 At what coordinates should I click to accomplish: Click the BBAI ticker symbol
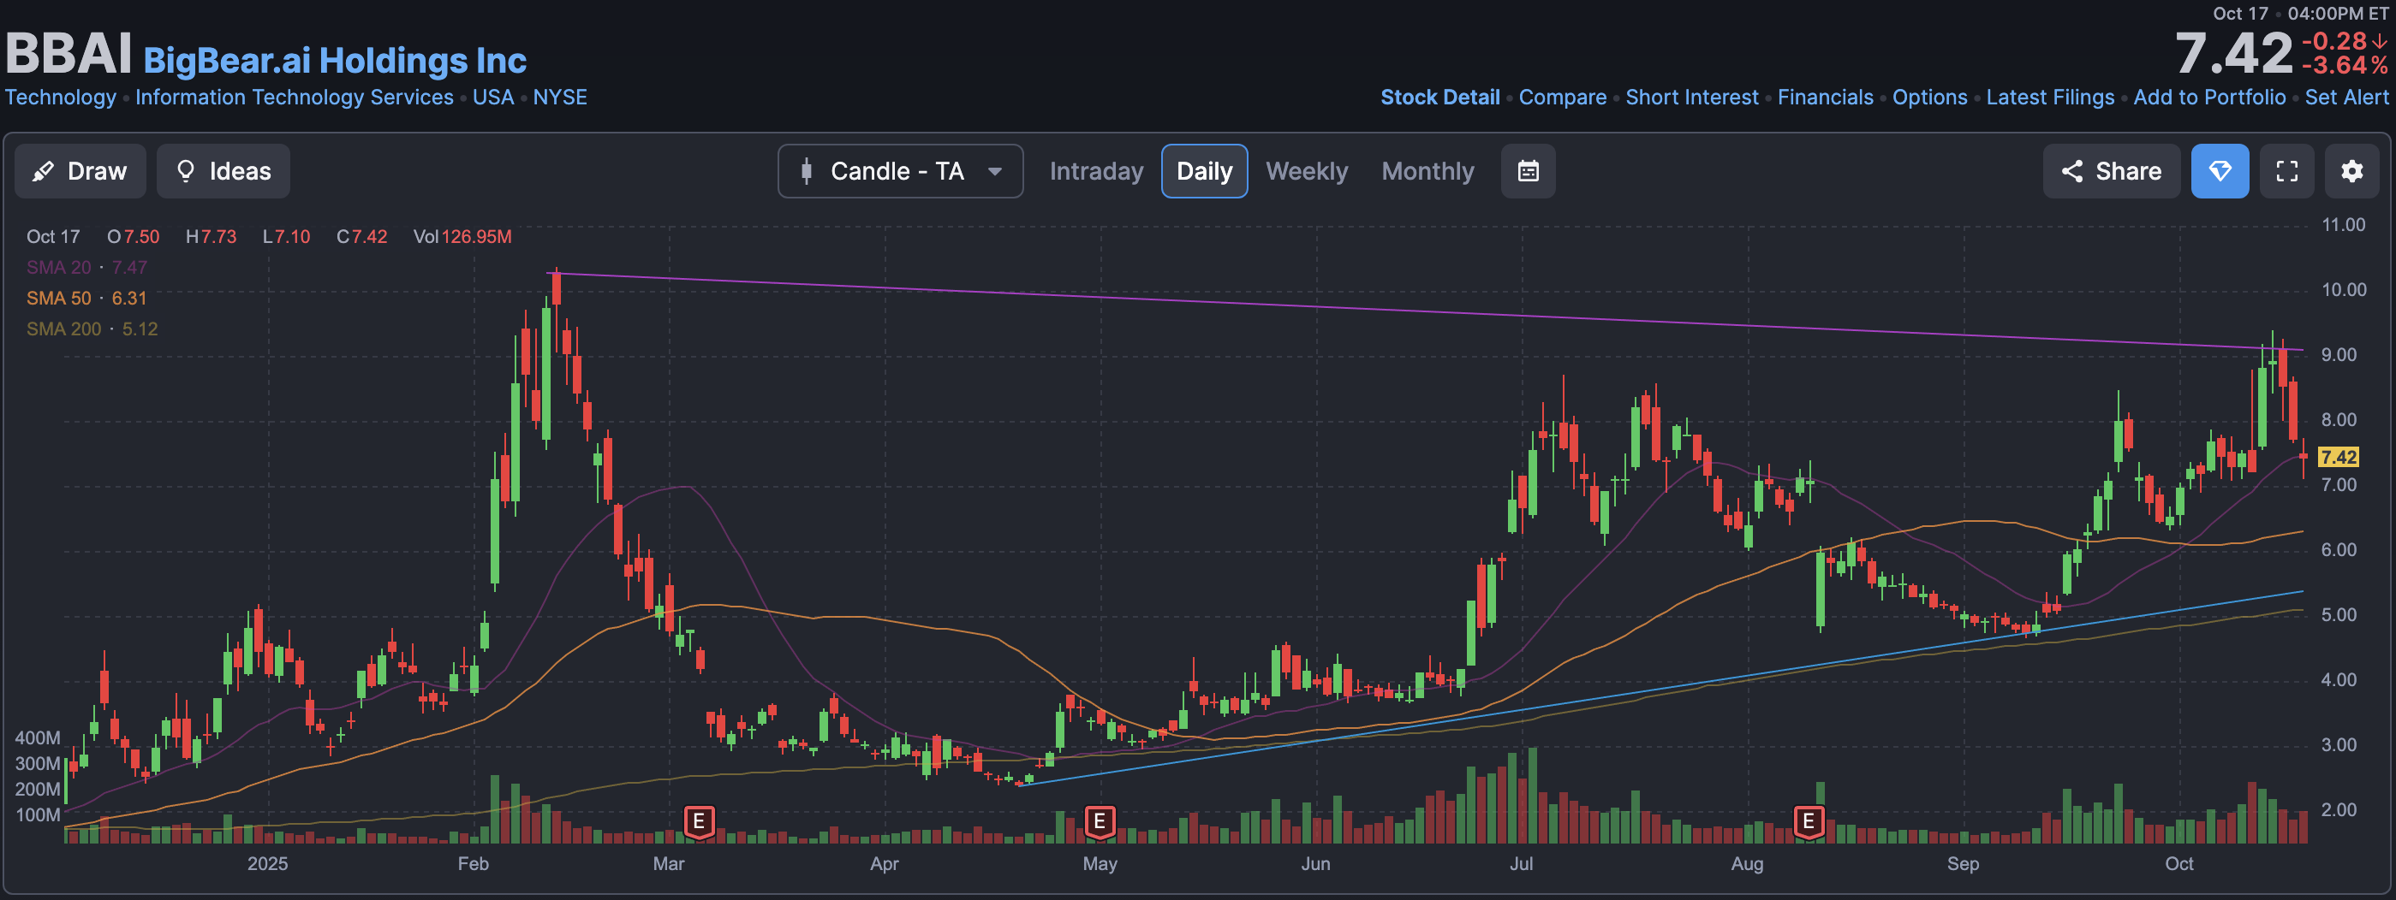point(69,53)
